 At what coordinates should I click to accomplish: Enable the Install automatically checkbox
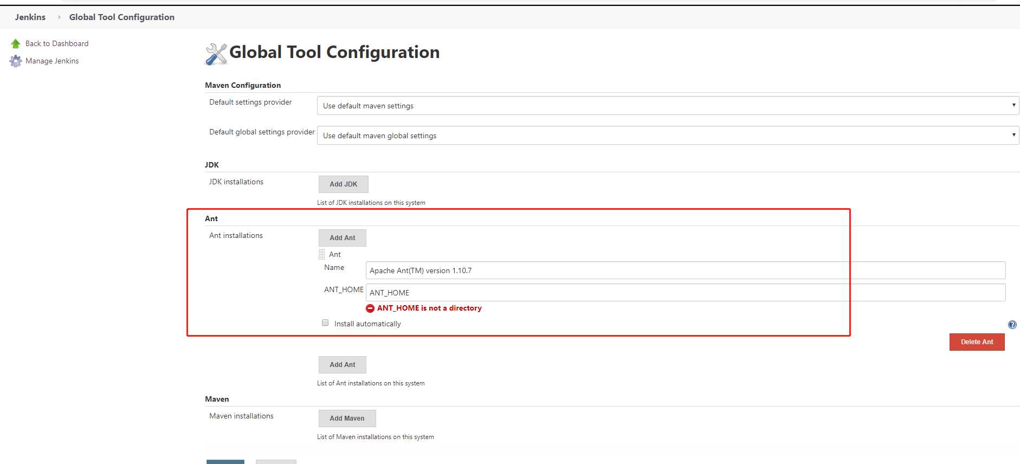click(325, 323)
